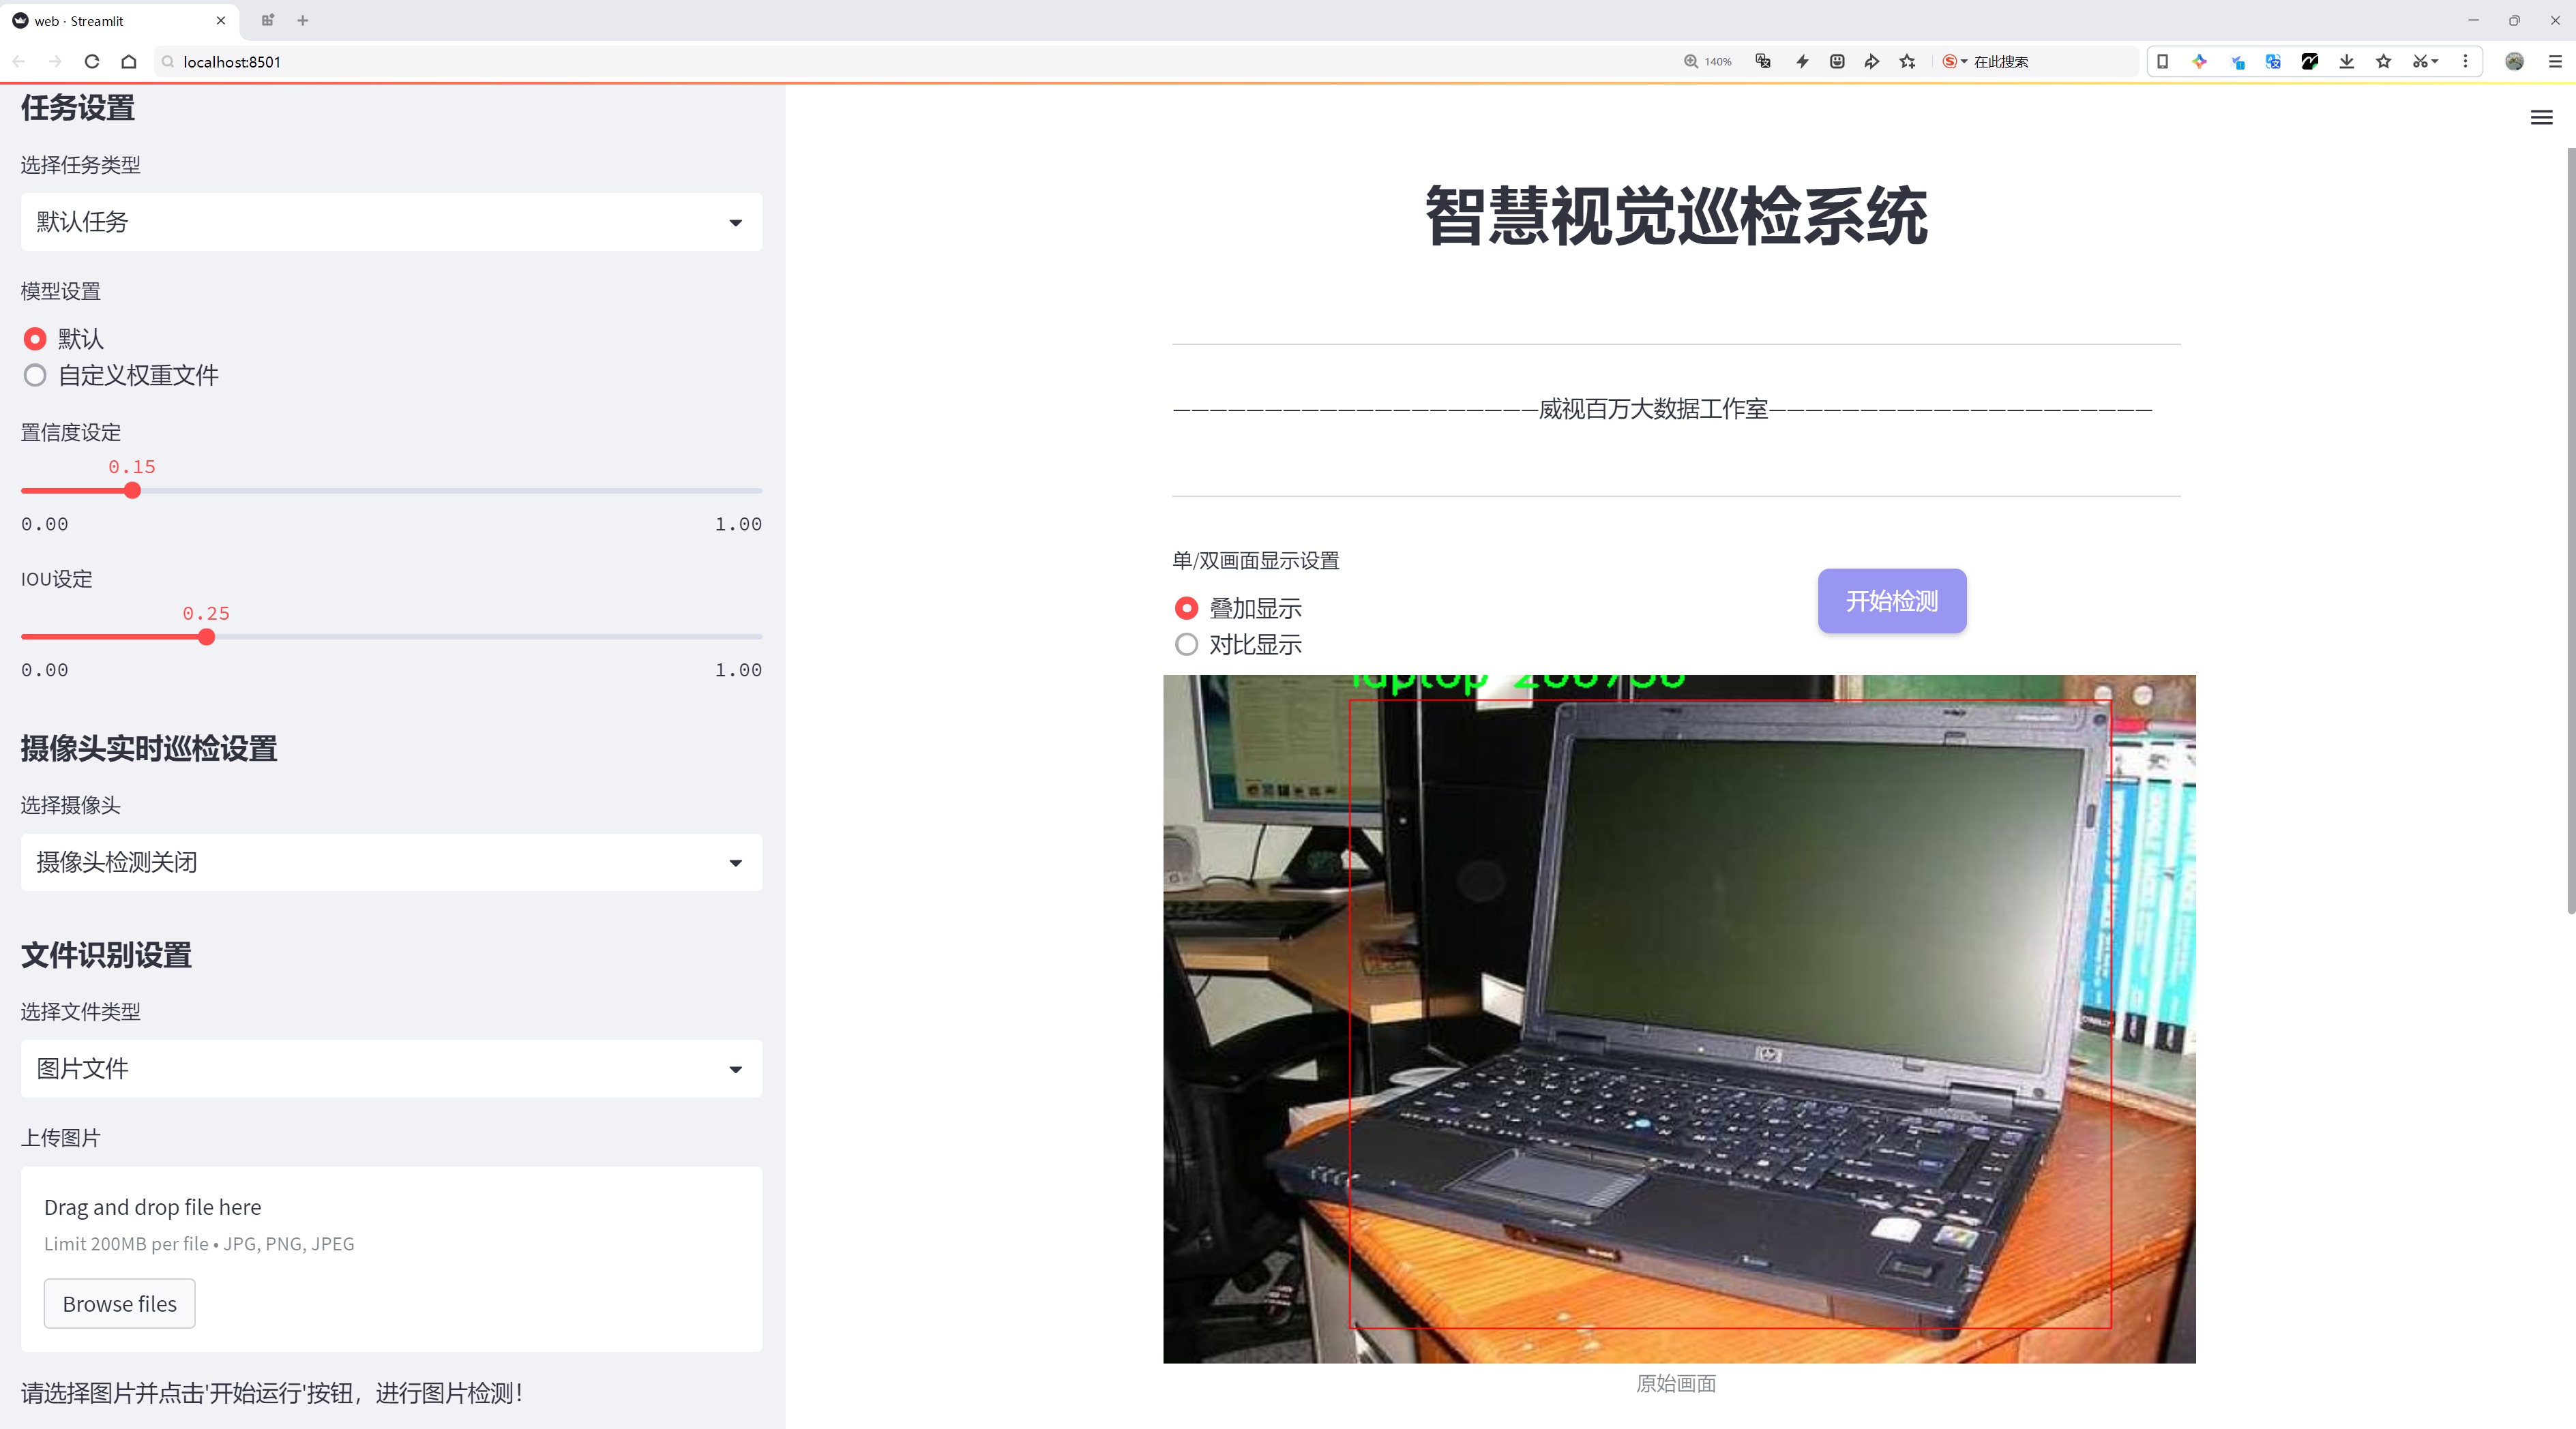Screen dimensions: 2576x1429
Task: Open the 摄像头检测关闭 camera dropdown
Action: [391, 862]
